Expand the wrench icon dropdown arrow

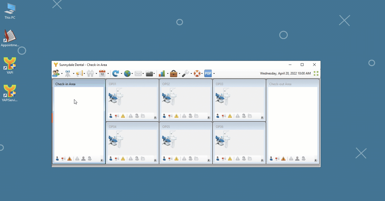pyautogui.click(x=191, y=74)
